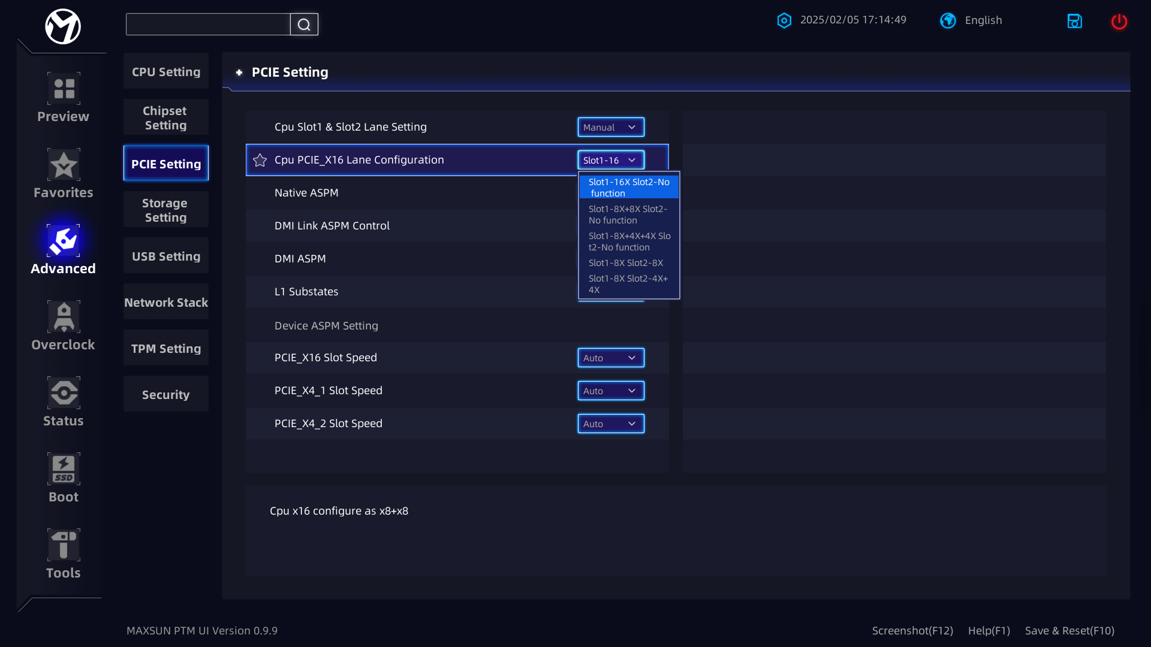Click the red power icon
Image resolution: width=1151 pixels, height=647 pixels.
(x=1119, y=22)
